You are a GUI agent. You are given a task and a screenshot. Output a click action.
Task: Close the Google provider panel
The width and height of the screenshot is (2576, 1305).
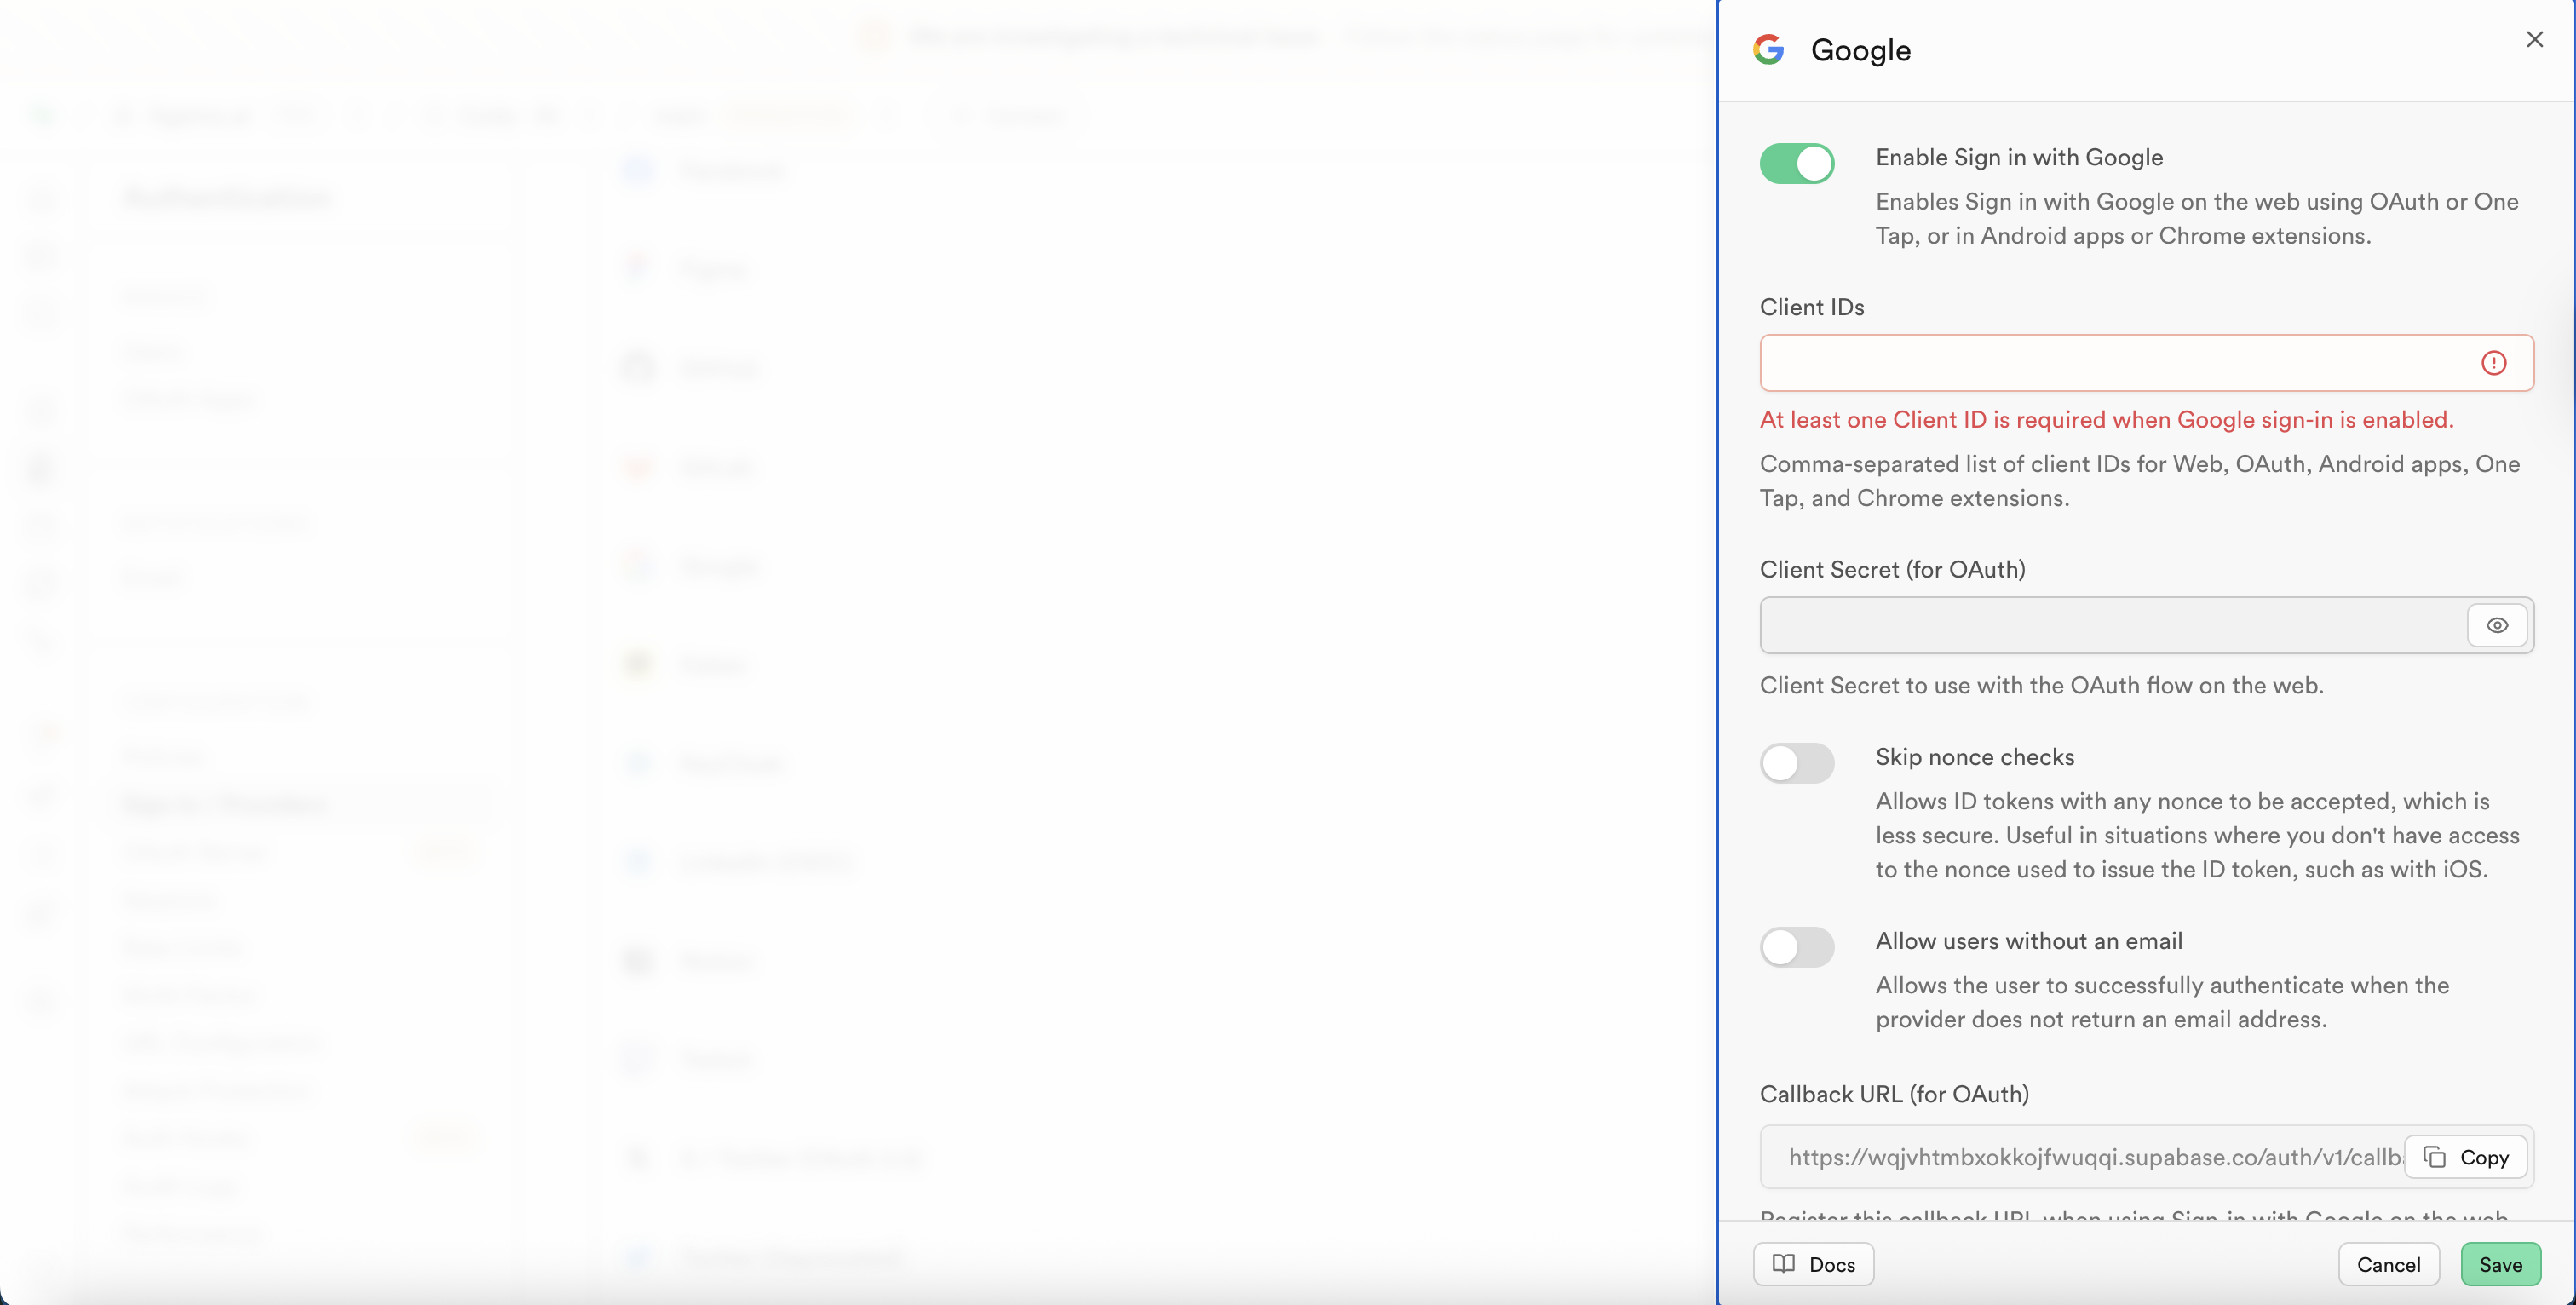[x=2533, y=39]
